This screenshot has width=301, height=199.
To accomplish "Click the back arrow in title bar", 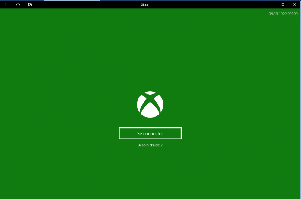I will (x=6, y=5).
